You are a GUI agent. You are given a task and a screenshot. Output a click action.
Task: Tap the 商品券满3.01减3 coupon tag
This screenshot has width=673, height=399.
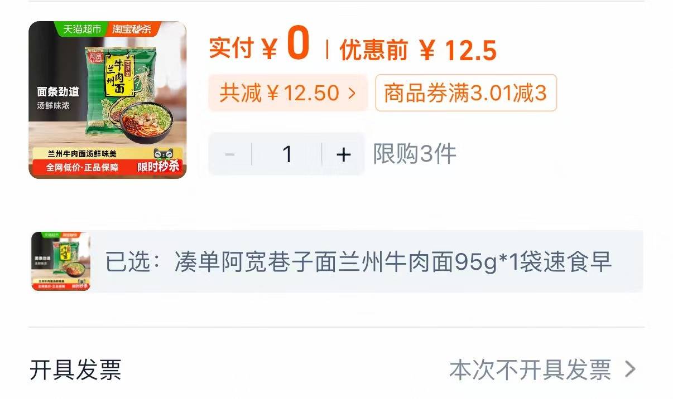466,93
